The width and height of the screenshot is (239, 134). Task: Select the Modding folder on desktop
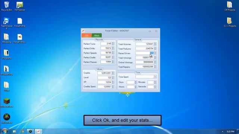(x=7, y=38)
